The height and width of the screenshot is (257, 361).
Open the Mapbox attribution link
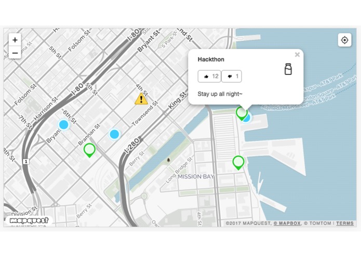287,223
